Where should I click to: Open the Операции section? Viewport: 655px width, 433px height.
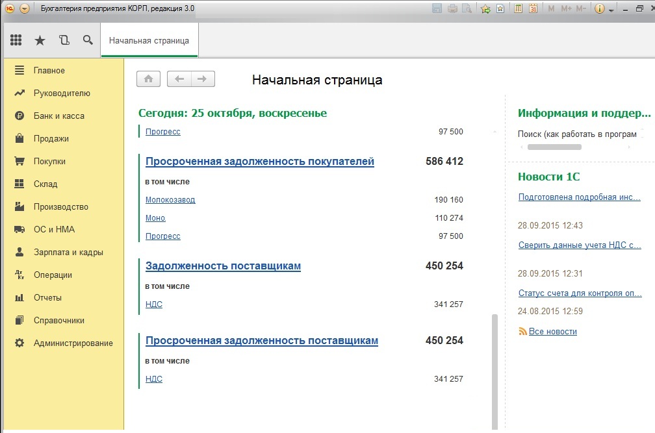53,275
